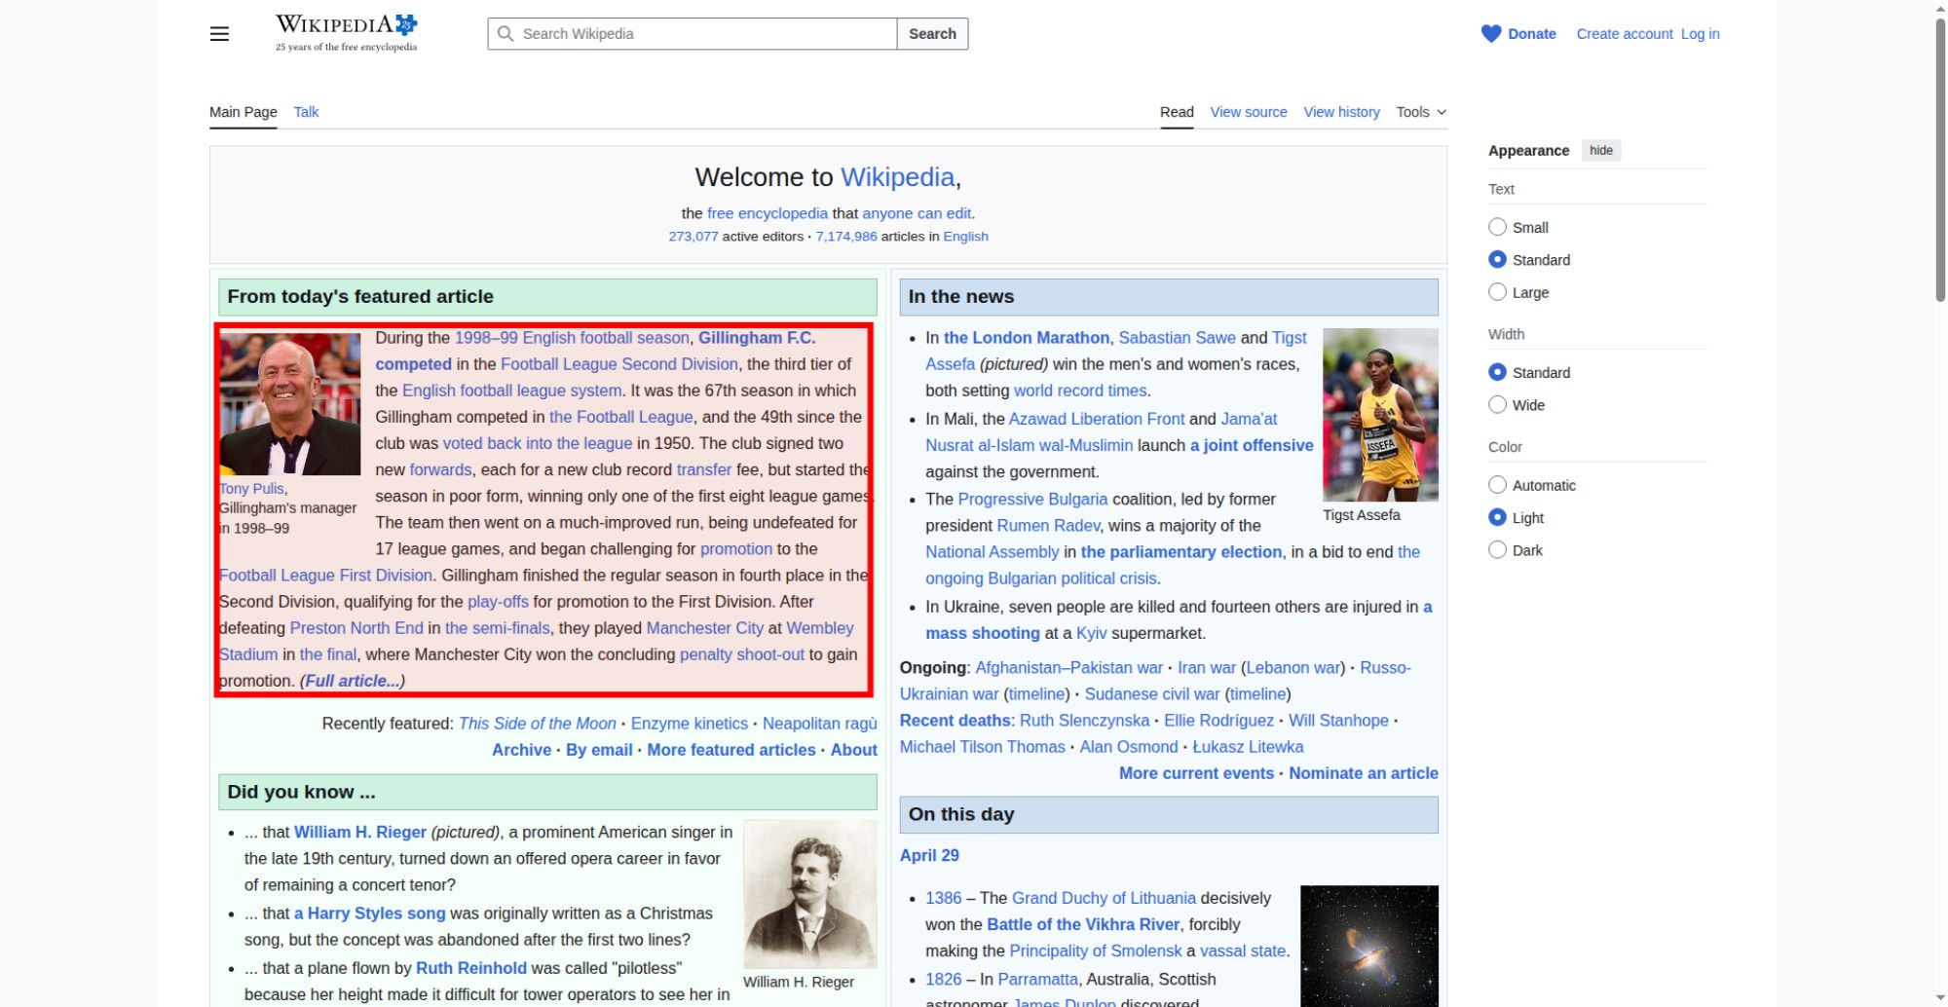Enable Wide width option
The height and width of the screenshot is (1007, 1948).
pos(1497,405)
